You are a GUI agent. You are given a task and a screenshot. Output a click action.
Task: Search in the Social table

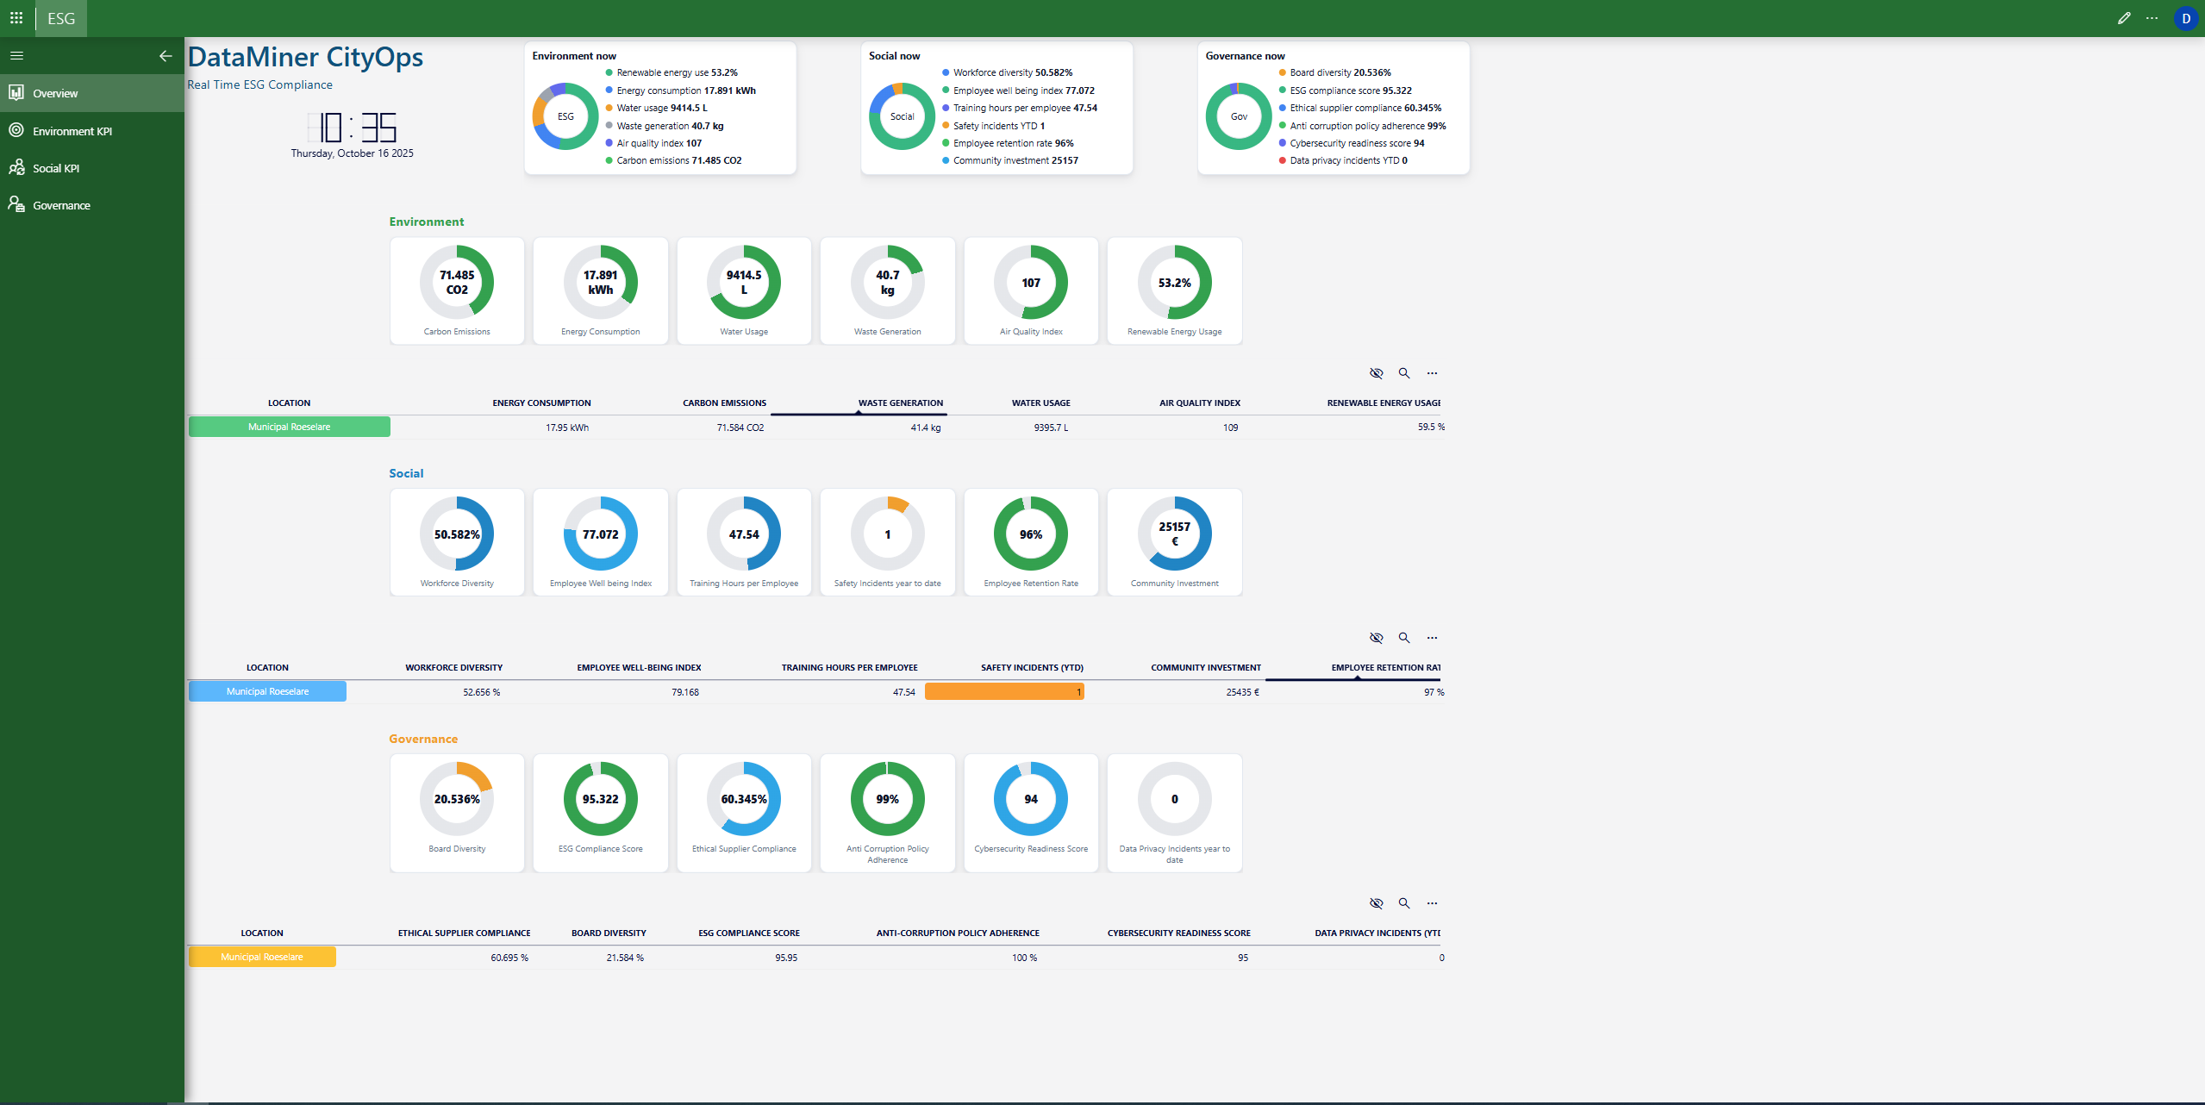(x=1404, y=638)
